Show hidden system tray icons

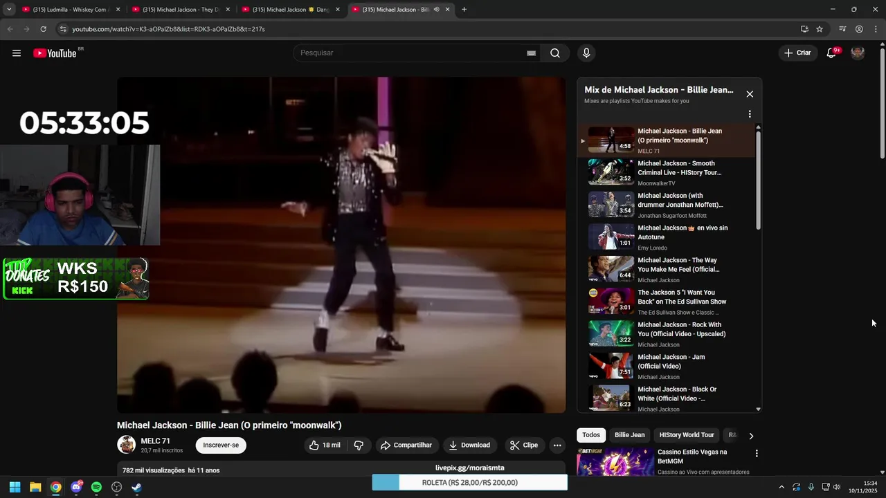(781, 487)
